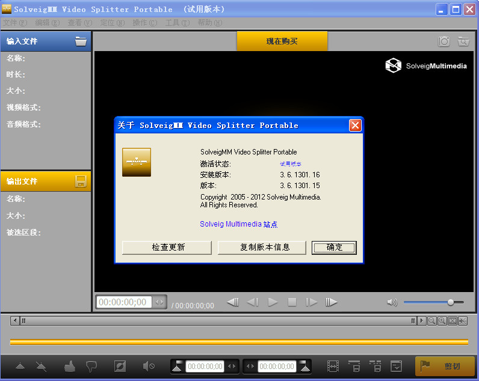Click the app icon in about dialog
Viewport: 479px width, 381px height.
(137, 162)
